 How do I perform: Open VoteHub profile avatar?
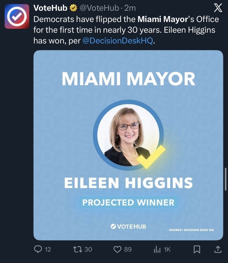click(17, 16)
